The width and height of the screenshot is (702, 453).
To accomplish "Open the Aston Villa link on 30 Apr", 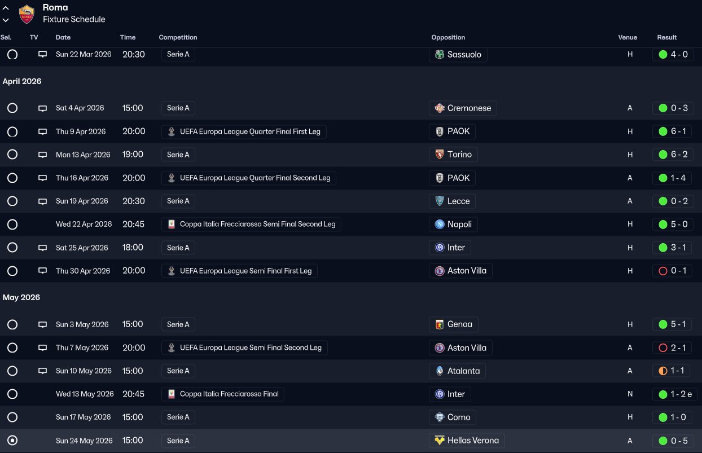I will (x=466, y=271).
